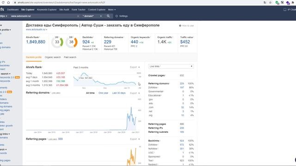Open the Nofollow 351 backlinks count

(182, 148)
